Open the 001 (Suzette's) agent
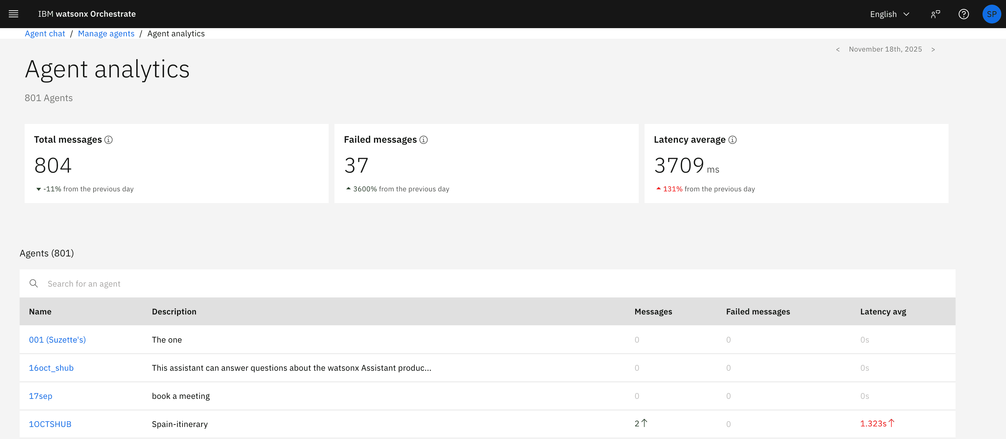The width and height of the screenshot is (1006, 439). [57, 340]
